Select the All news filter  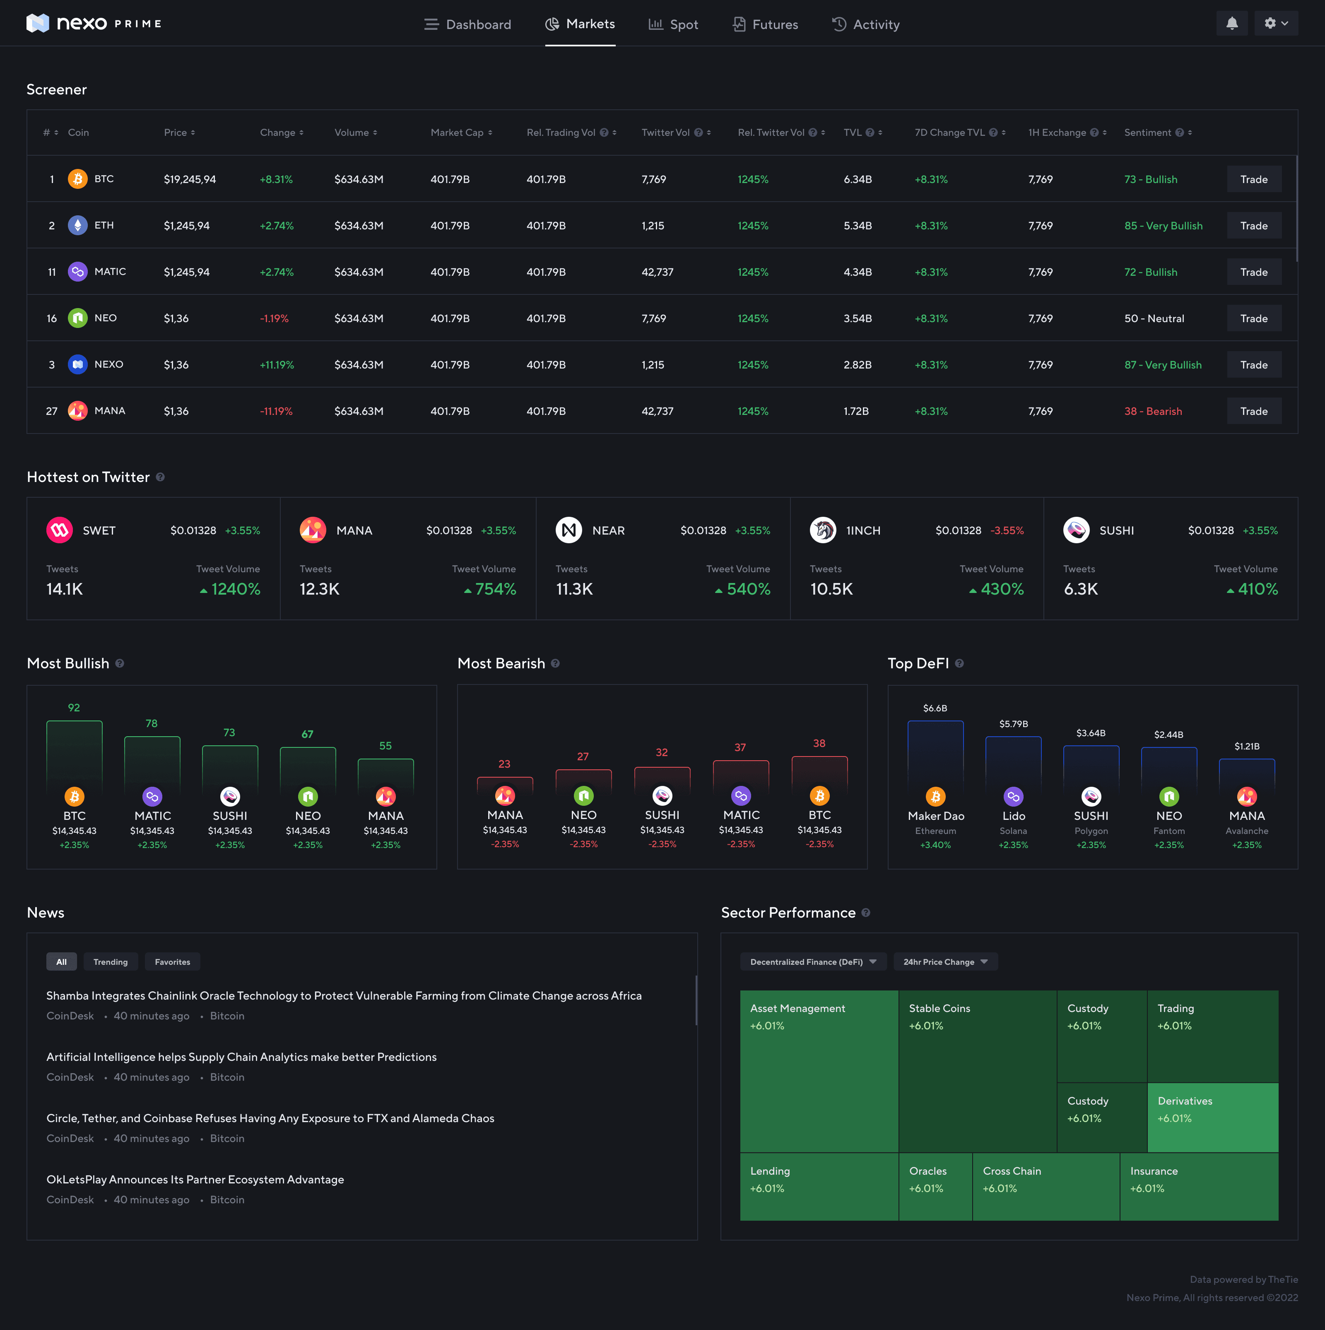tap(61, 962)
